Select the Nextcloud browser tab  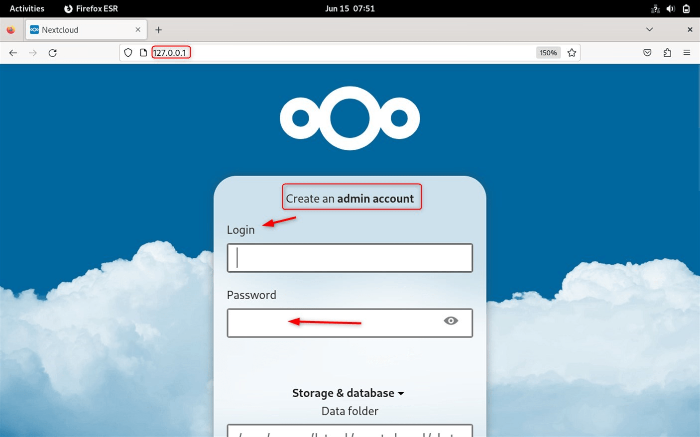tap(86, 30)
